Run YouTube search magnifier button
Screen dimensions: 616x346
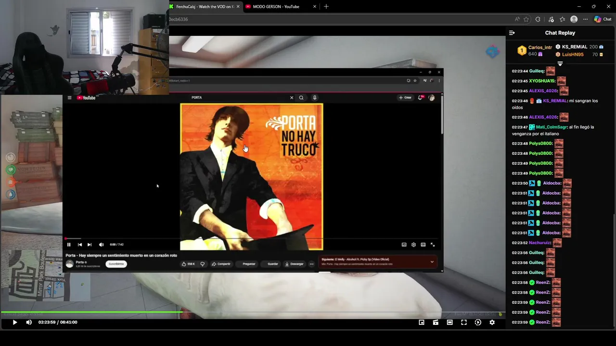click(301, 98)
